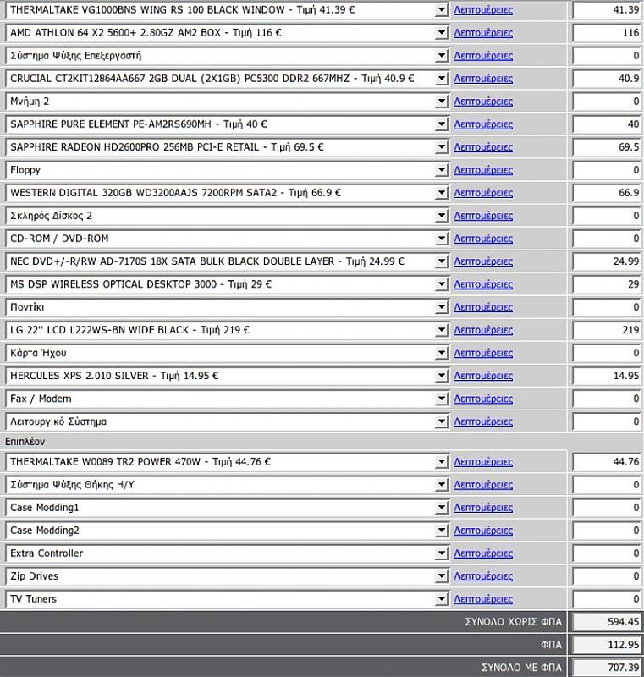Image resolution: width=644 pixels, height=677 pixels.
Task: Expand the Case Modding2 dropdown
Action: (227, 531)
